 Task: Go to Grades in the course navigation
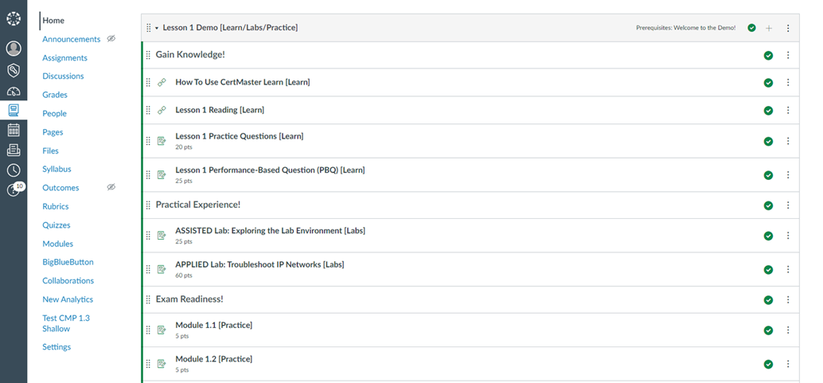pos(55,95)
